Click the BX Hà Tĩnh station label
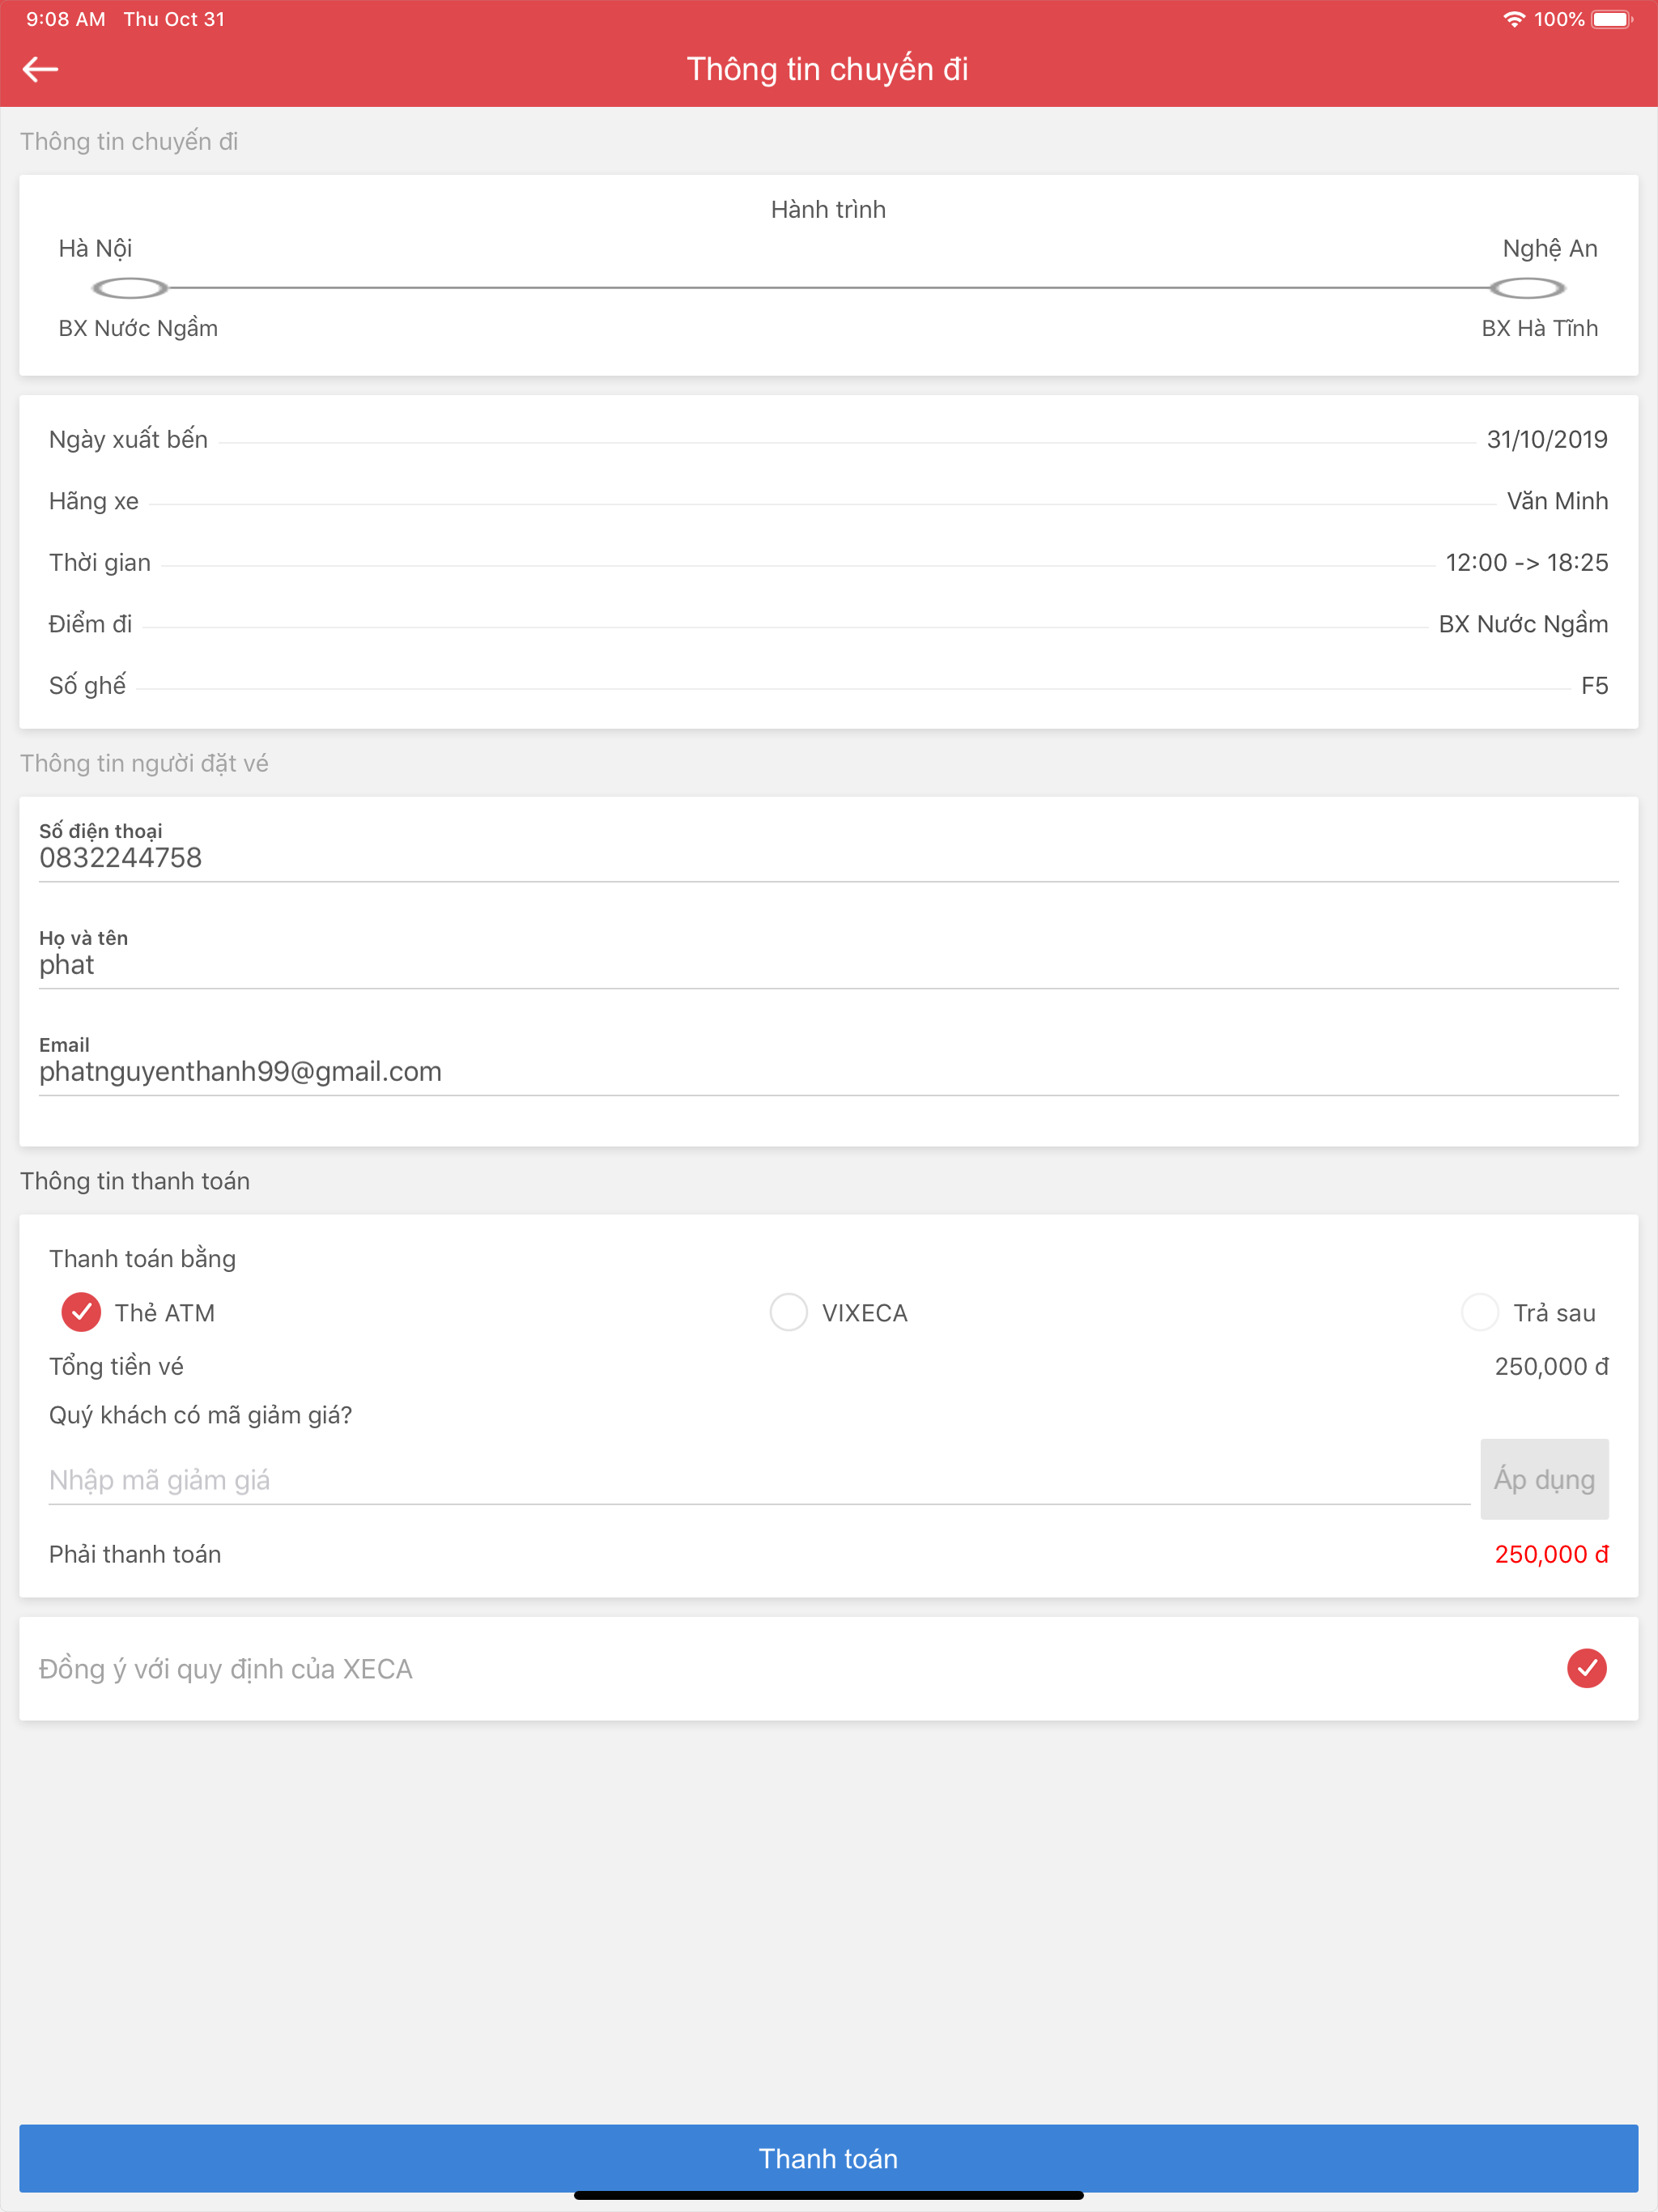Viewport: 1658px width, 2212px height. [1539, 328]
